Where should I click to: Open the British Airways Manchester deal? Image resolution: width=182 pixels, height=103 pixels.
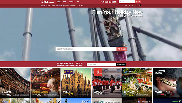pyautogui.click(x=167, y=83)
